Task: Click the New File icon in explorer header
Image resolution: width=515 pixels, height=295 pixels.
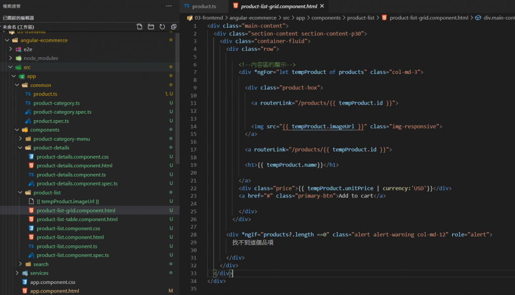Action: [139, 27]
